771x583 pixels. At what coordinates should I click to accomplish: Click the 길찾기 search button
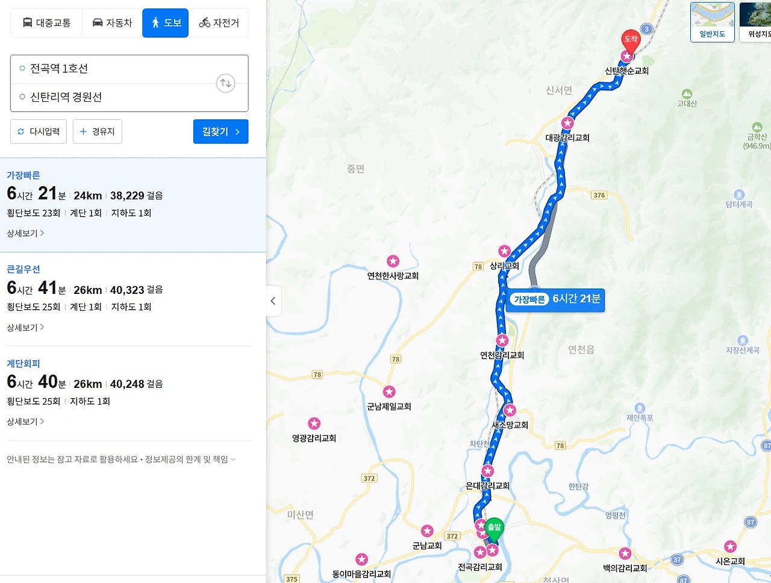pos(221,131)
